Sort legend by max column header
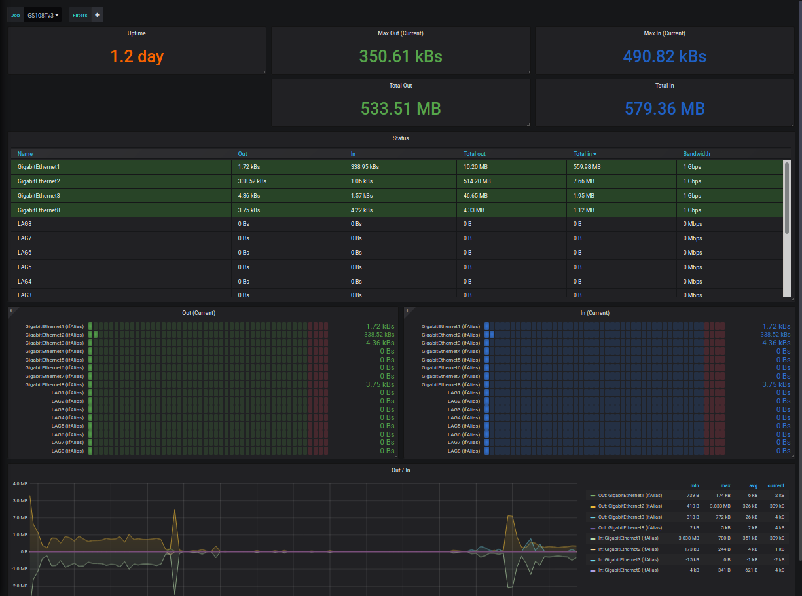Viewport: 802px width, 596px height. [725, 485]
